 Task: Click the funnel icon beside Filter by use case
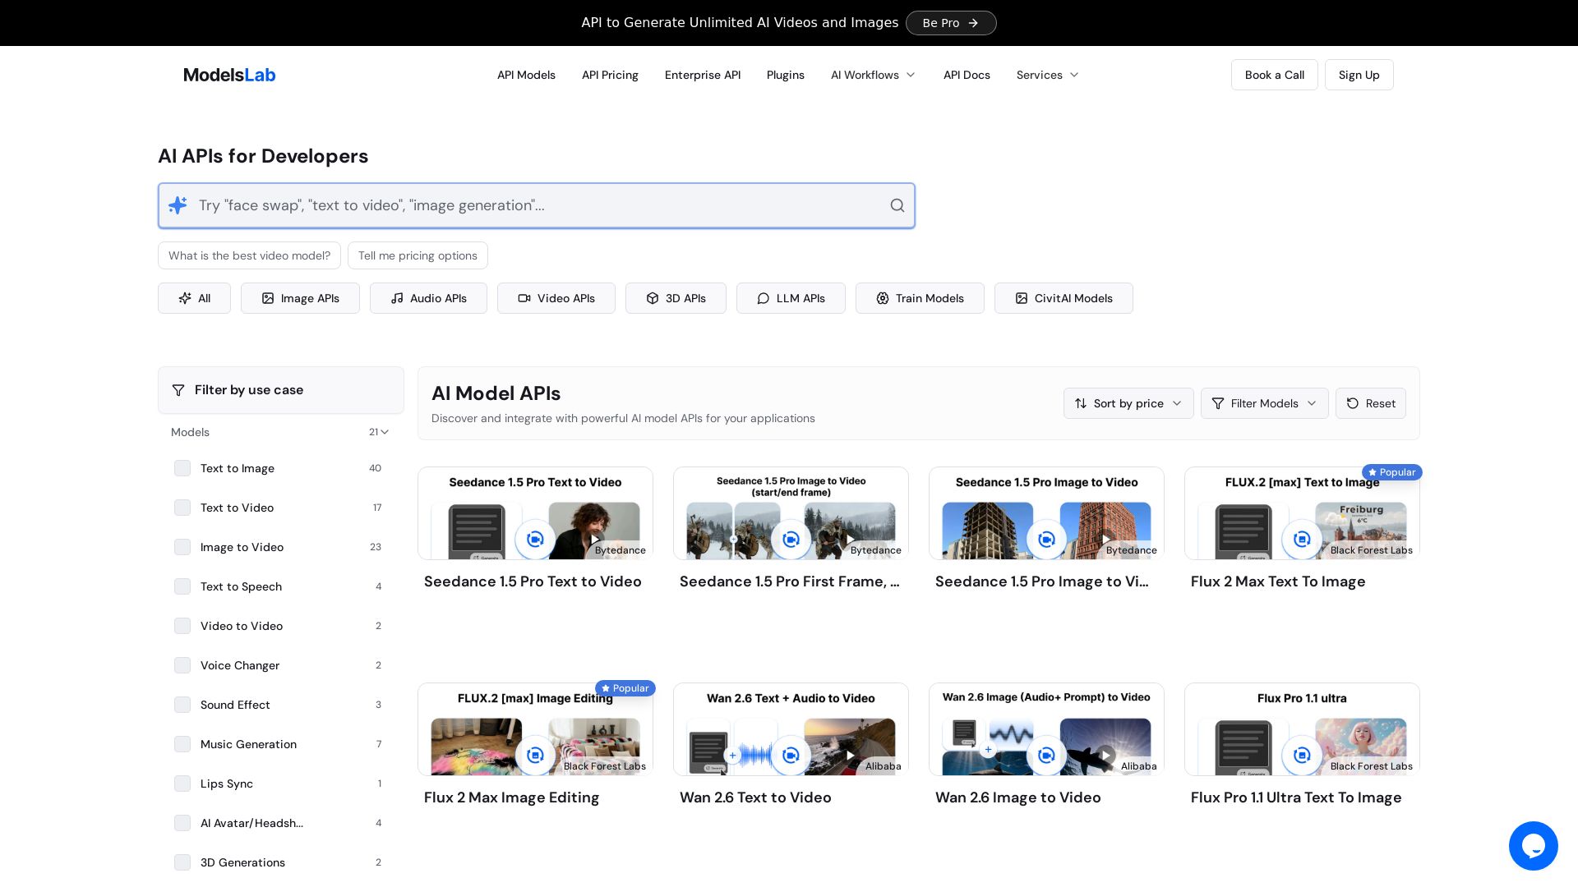[178, 390]
